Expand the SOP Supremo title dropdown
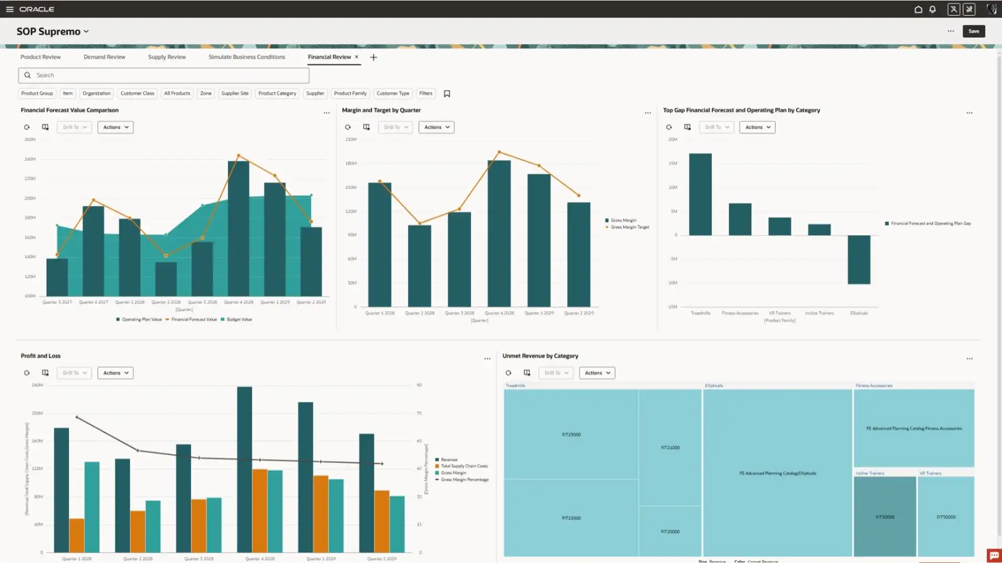1002x563 pixels. point(86,31)
